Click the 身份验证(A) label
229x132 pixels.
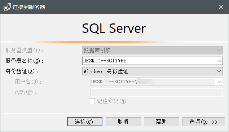coord(22,71)
